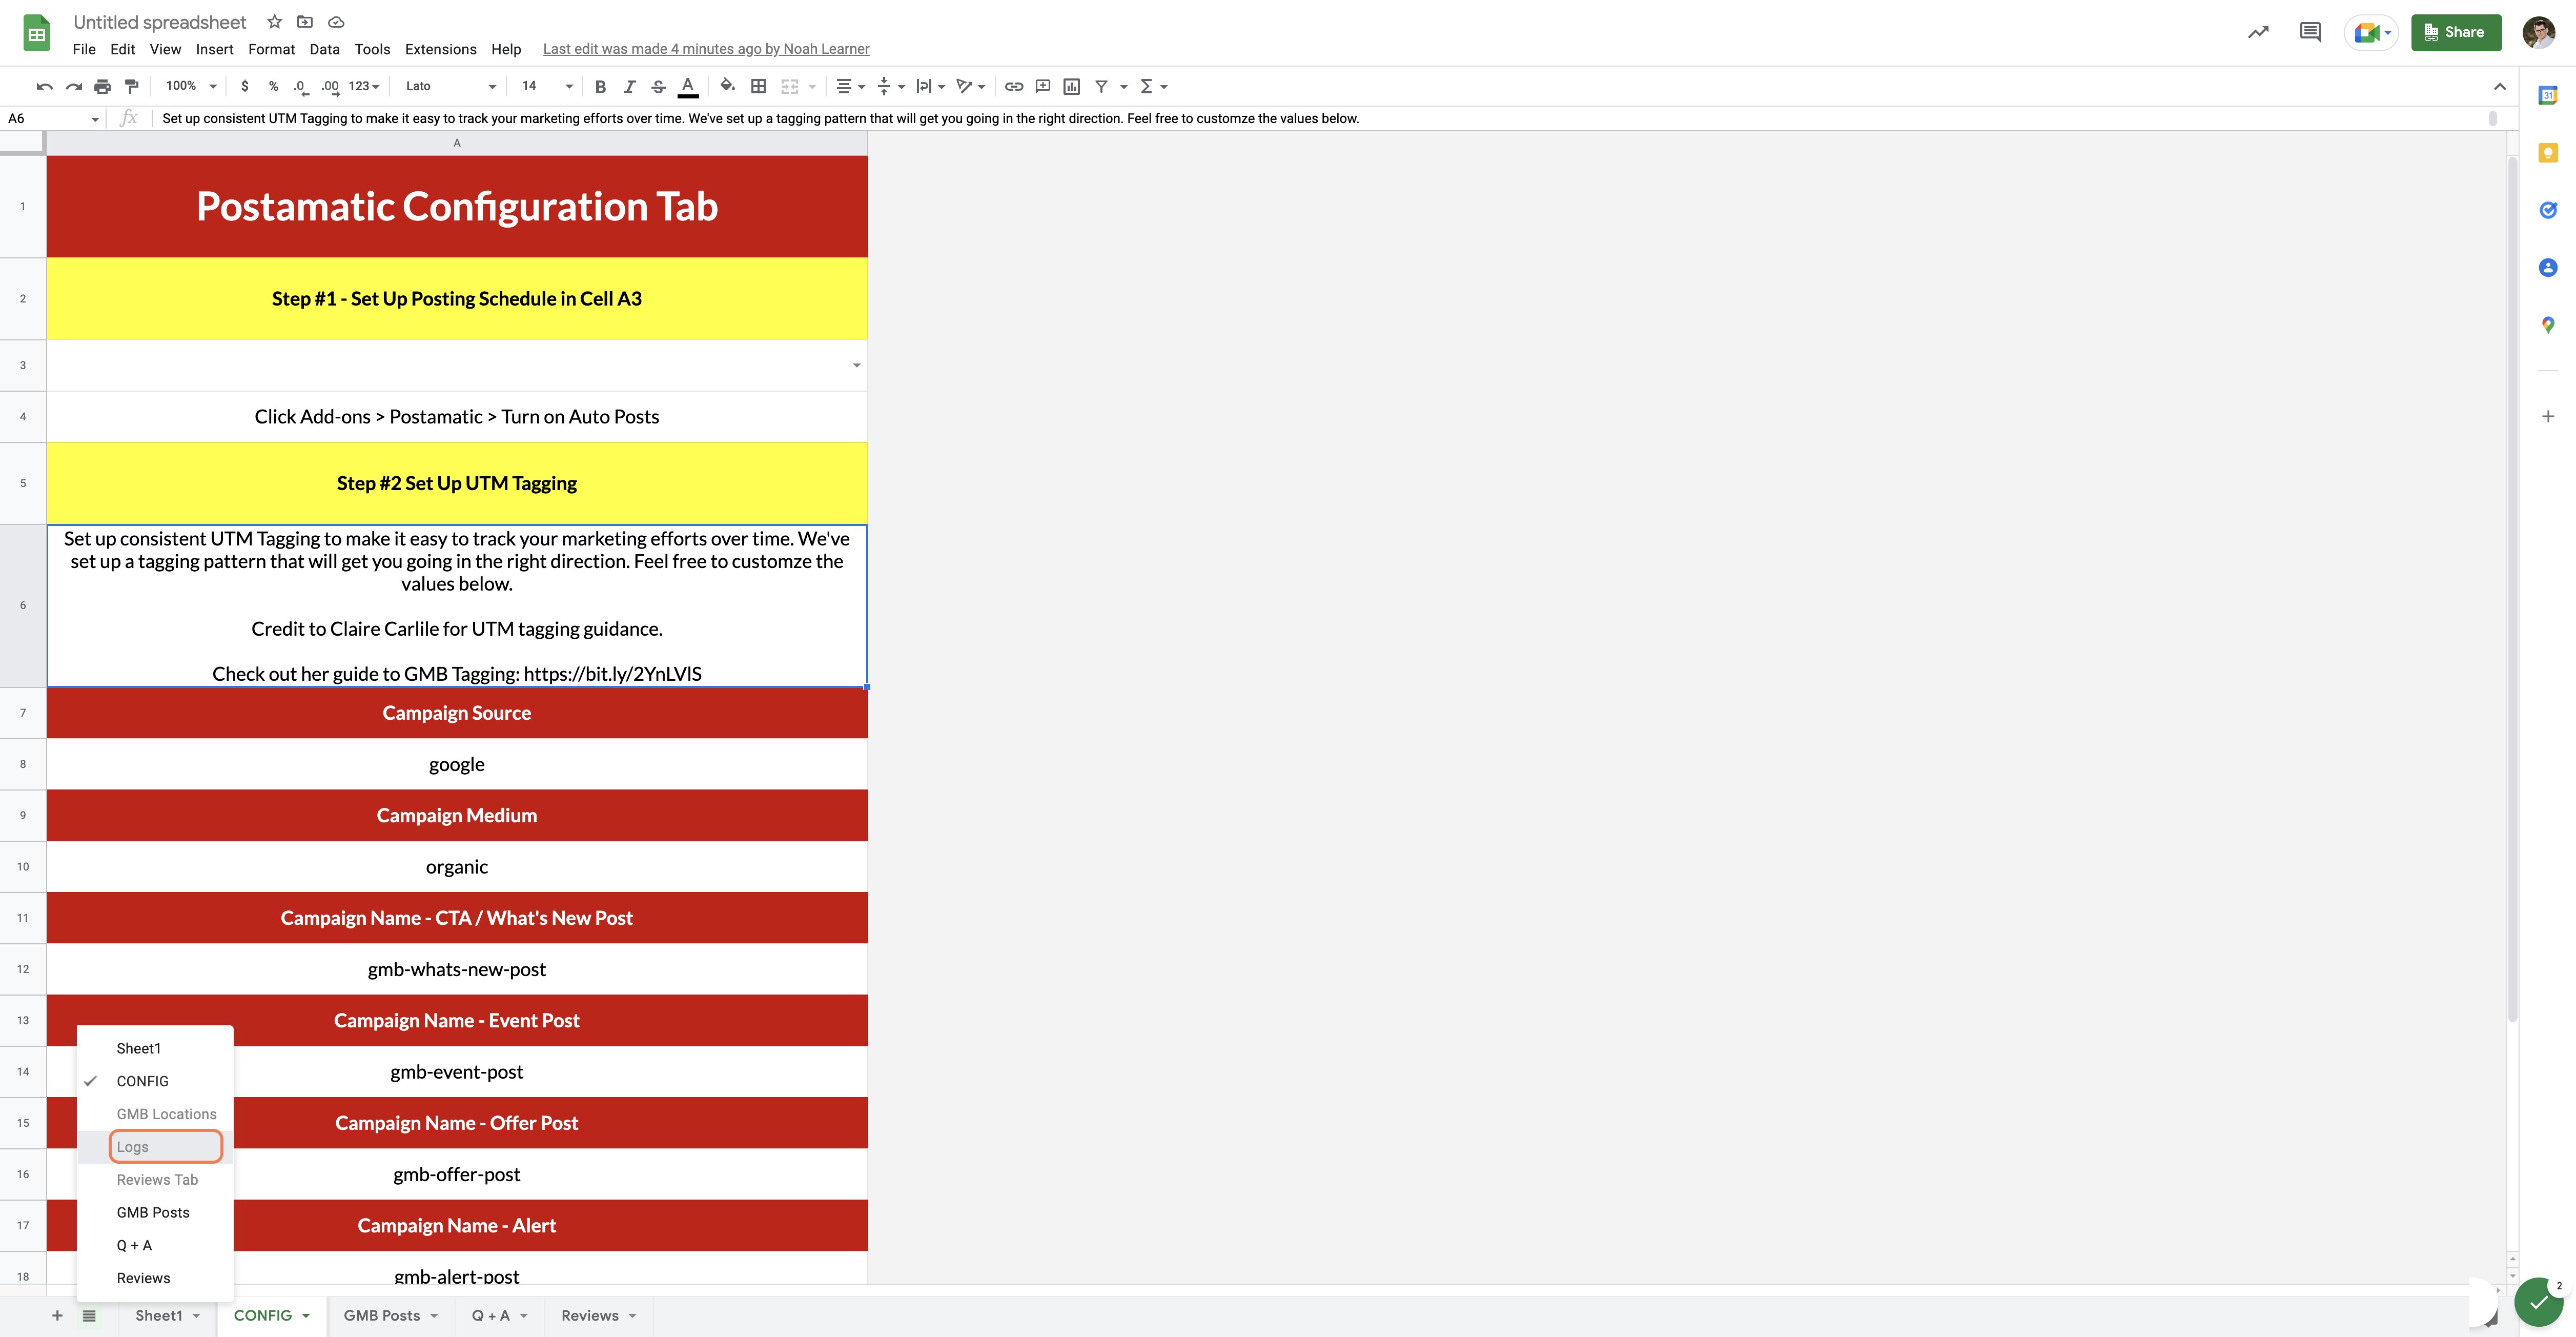The width and height of the screenshot is (2576, 1337).
Task: Star the Untitled spreadsheet
Action: click(274, 22)
